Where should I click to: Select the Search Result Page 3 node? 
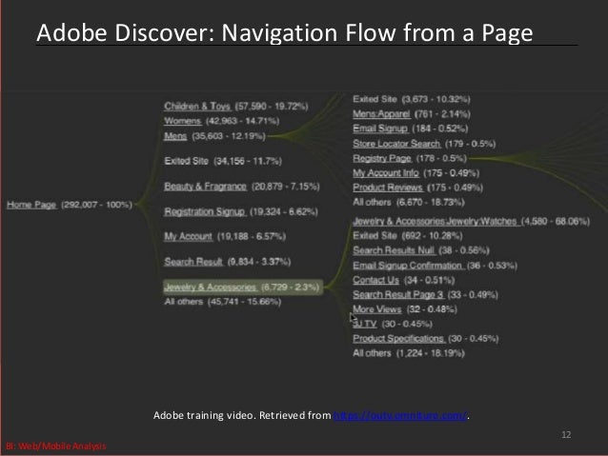tap(397, 295)
